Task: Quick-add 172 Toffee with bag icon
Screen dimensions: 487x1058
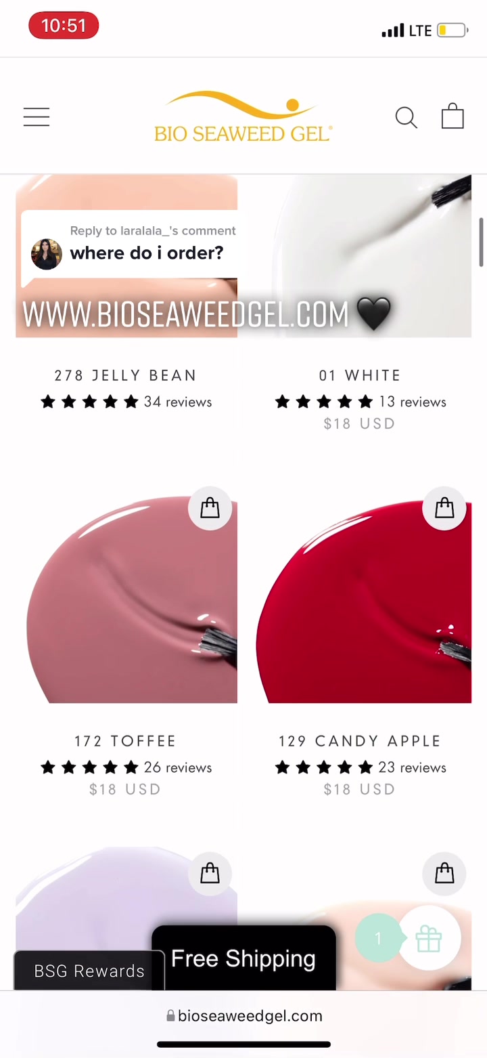Action: coord(210,508)
